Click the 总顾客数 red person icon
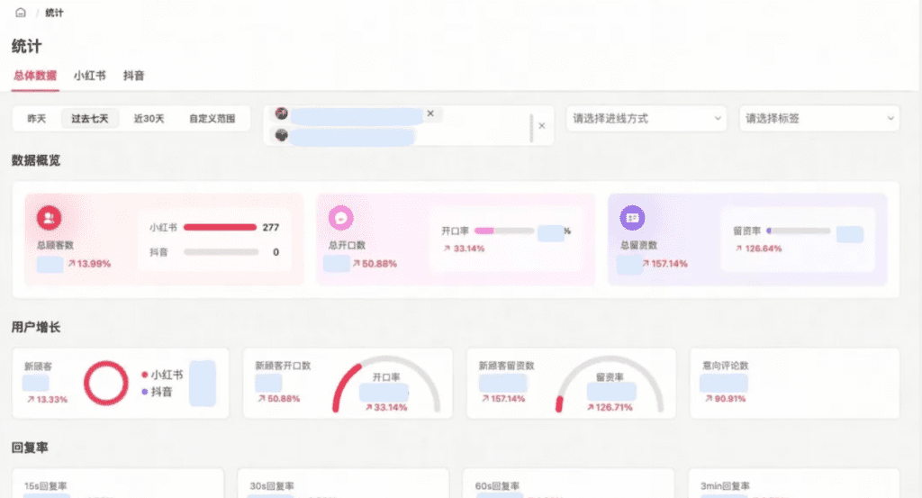922x498 pixels. point(49,218)
